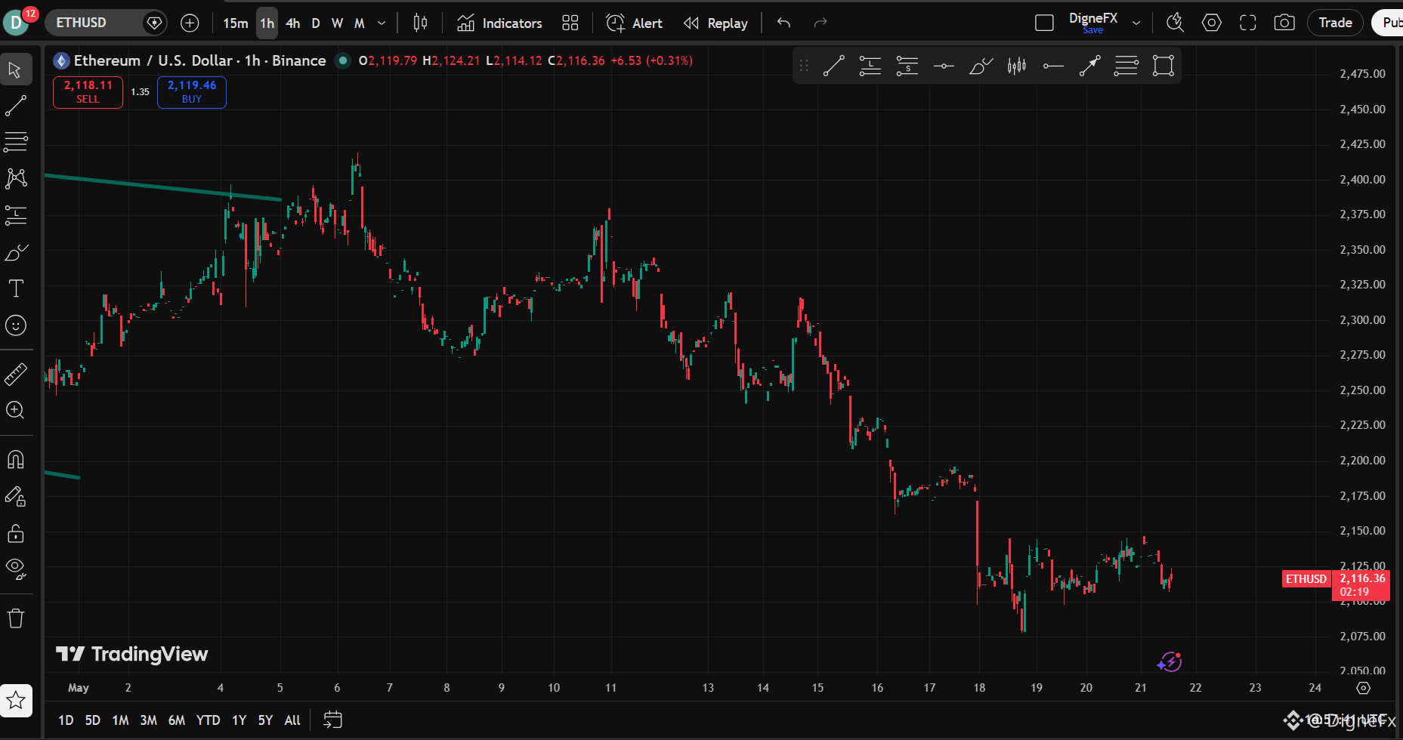Screen dimensions: 1403x740
Task: Click the SELL 2,118.11 button
Action: coord(88,92)
